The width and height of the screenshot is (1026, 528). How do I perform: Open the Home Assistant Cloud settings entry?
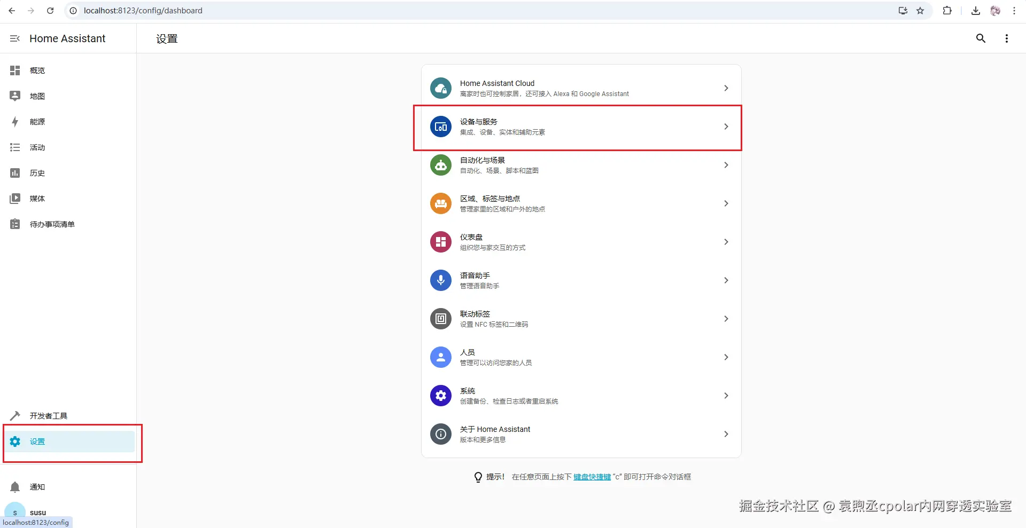(581, 88)
